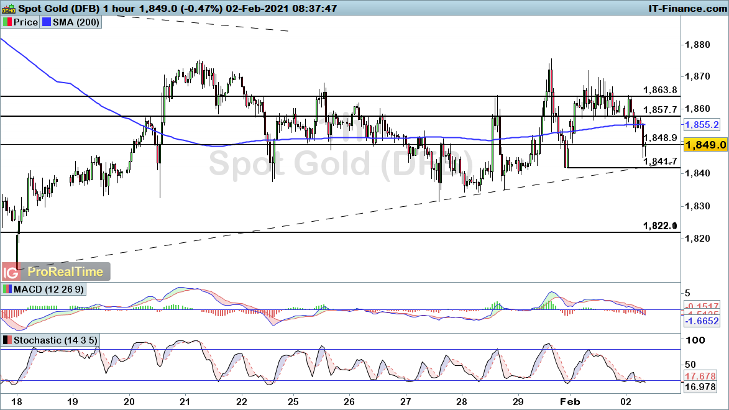
Task: Click the Feb month label on time axis
Action: 570,402
